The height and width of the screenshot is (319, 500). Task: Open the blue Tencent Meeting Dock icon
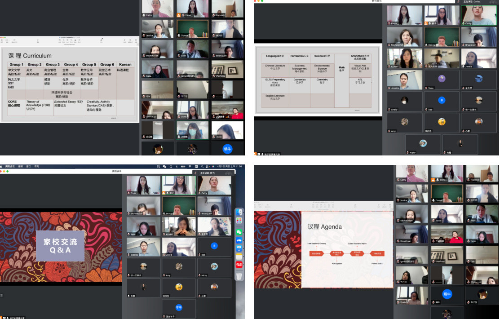239,240
